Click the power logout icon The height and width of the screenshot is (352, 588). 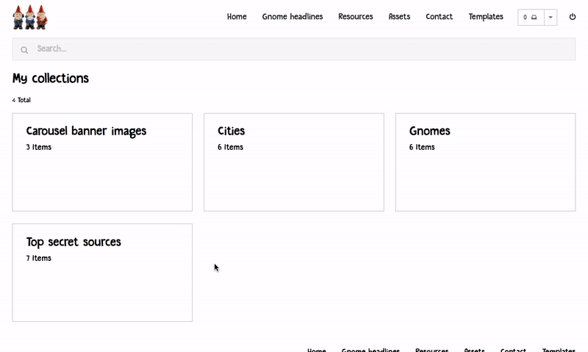coord(573,17)
